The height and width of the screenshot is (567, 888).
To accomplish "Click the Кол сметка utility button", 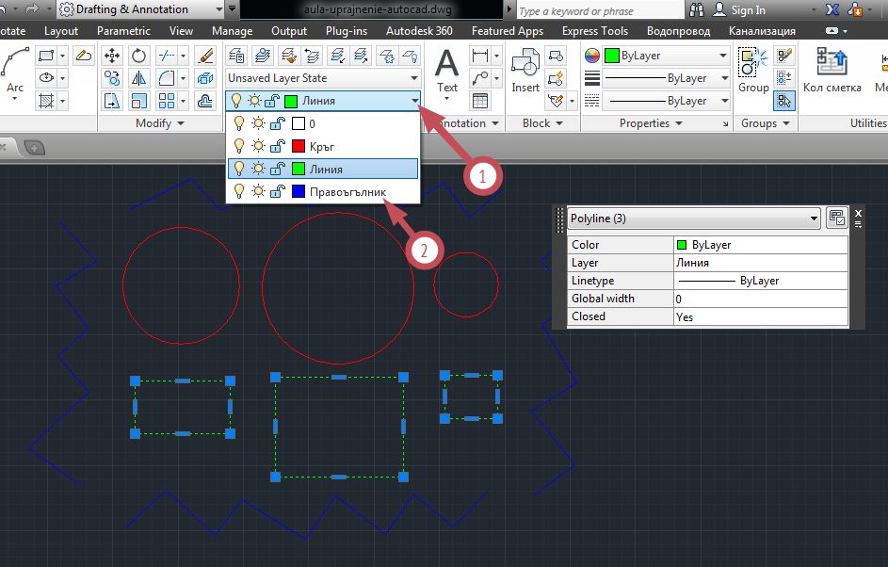I will coord(831,71).
